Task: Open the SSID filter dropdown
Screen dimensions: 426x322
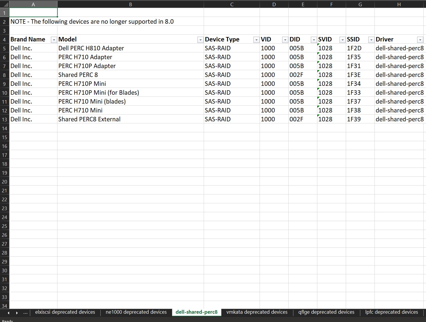Action: click(x=371, y=39)
